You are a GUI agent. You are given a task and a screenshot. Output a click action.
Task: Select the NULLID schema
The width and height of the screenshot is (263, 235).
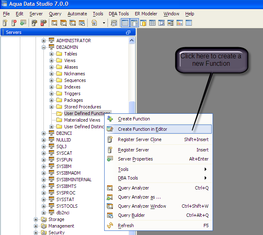[x=64, y=140]
